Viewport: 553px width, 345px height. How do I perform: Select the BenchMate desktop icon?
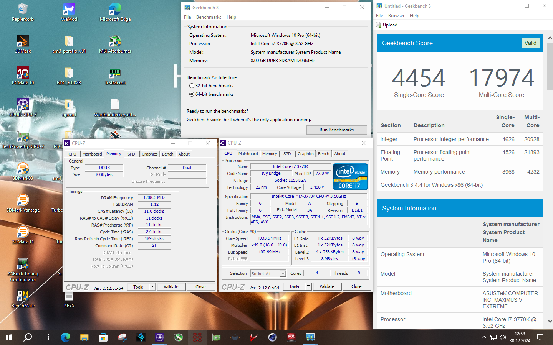23,299
